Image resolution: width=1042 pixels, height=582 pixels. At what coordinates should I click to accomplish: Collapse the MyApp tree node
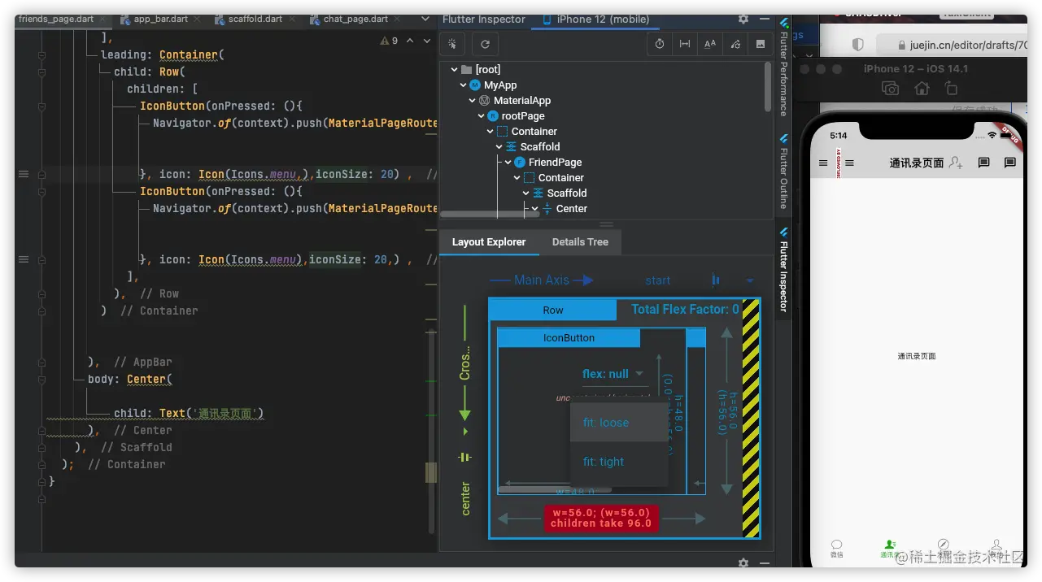pyautogui.click(x=463, y=85)
